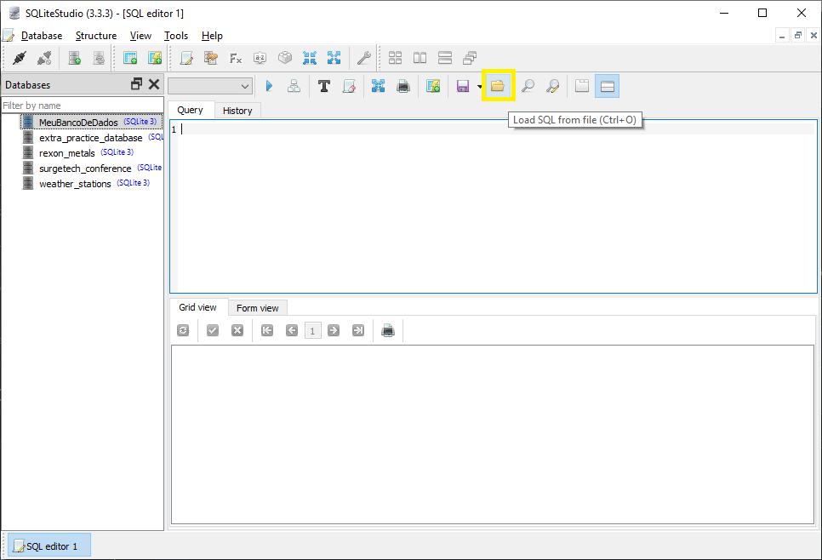Screen dimensions: 822x560
Task: Switch to the Query tab
Action: (191, 110)
